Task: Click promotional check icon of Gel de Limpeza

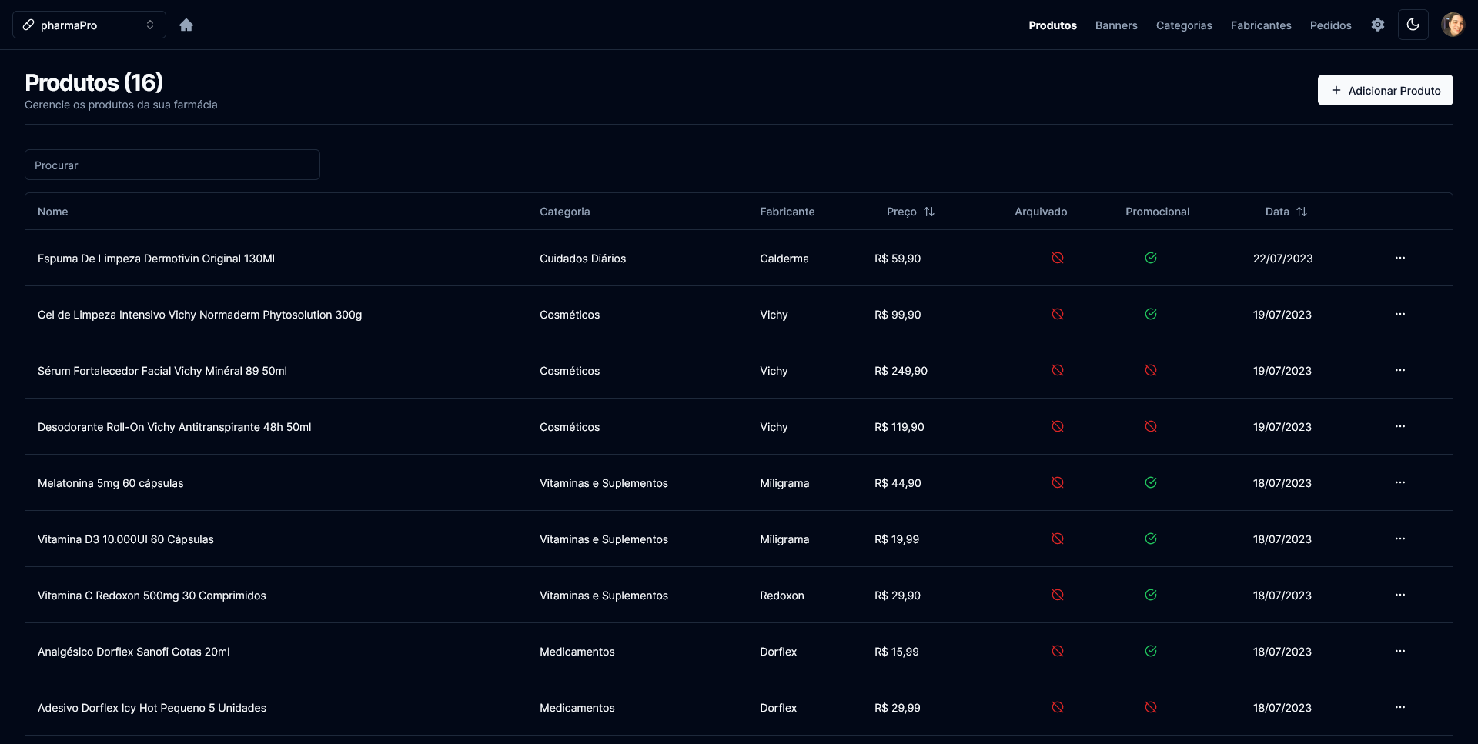Action: 1151,314
